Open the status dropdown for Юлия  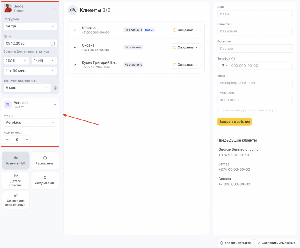pos(185,30)
